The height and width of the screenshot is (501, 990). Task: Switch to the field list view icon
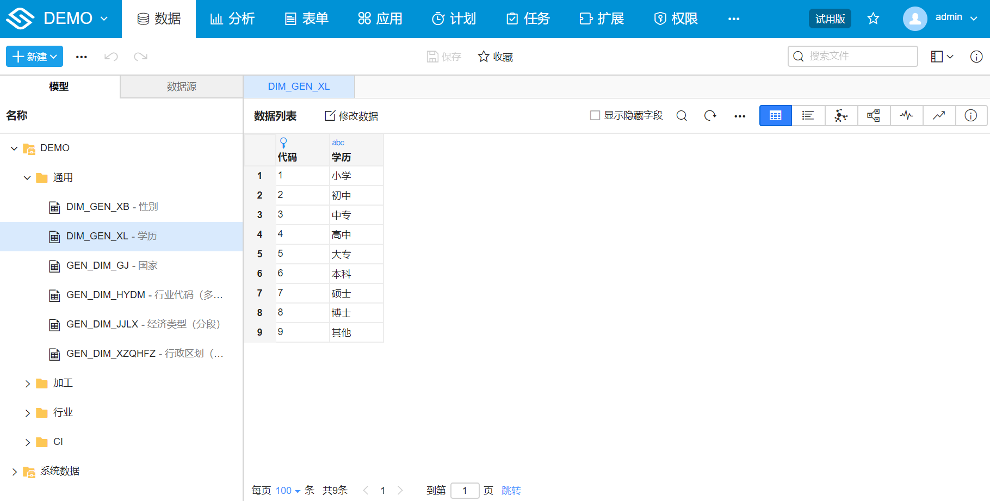(x=808, y=115)
